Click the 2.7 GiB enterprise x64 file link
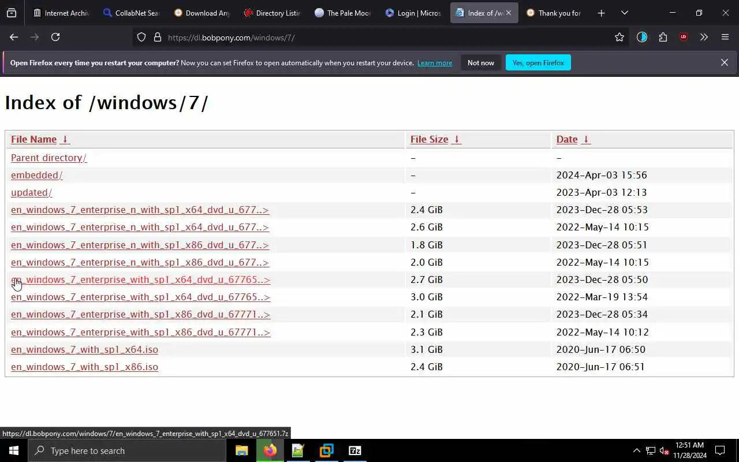The width and height of the screenshot is (739, 462). [x=140, y=280]
